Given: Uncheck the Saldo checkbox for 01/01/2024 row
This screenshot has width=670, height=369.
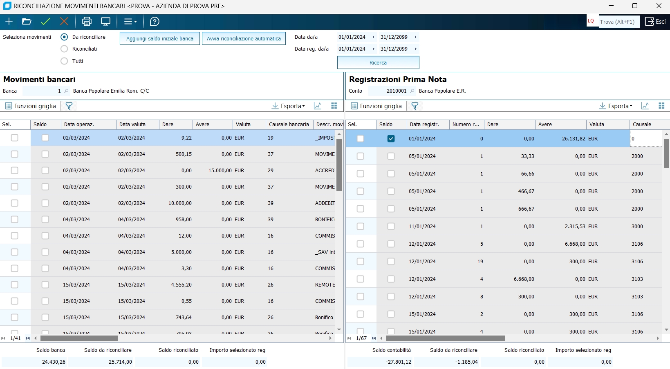Looking at the screenshot, I should [x=391, y=139].
